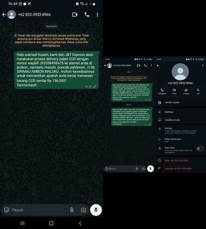Start video call in large chat header
Viewport: 206px width, 229px height.
coord(75,15)
